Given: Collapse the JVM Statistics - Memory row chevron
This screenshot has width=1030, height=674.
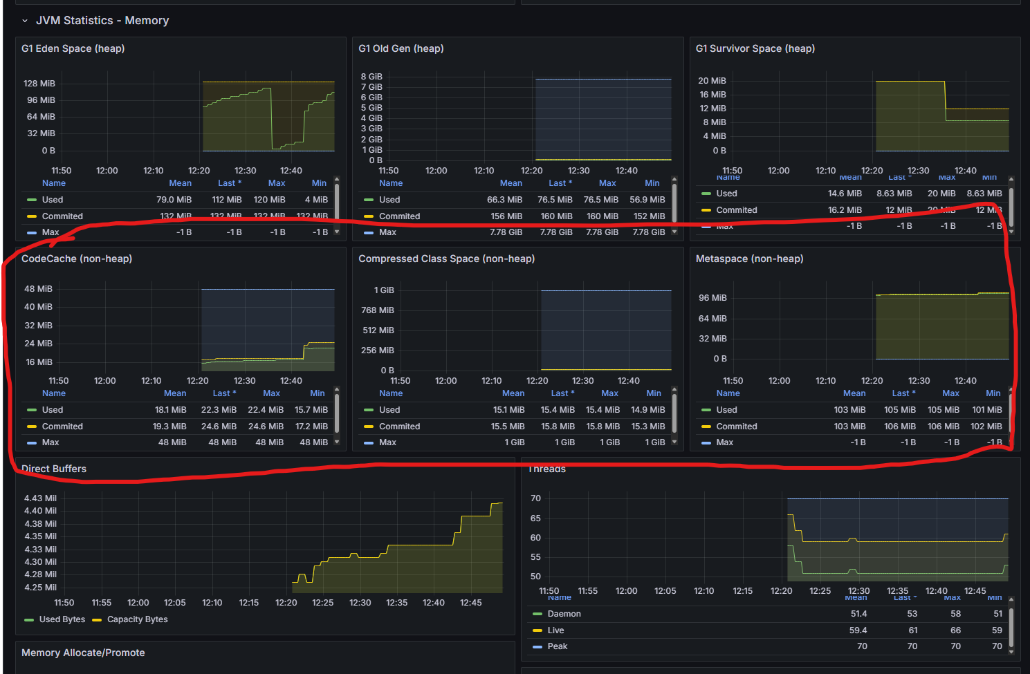Looking at the screenshot, I should pyautogui.click(x=25, y=21).
